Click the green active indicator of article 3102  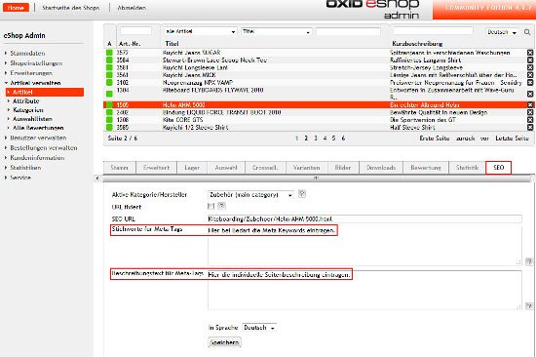(x=109, y=83)
